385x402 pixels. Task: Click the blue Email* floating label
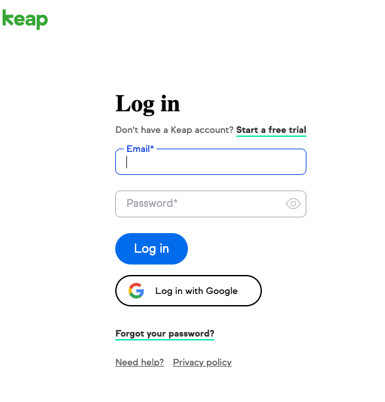[140, 149]
